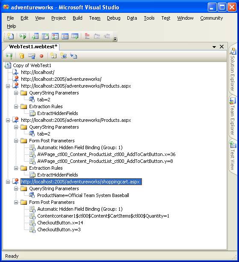
Task: Click the red Add Recording button
Action: [x=41, y=56]
